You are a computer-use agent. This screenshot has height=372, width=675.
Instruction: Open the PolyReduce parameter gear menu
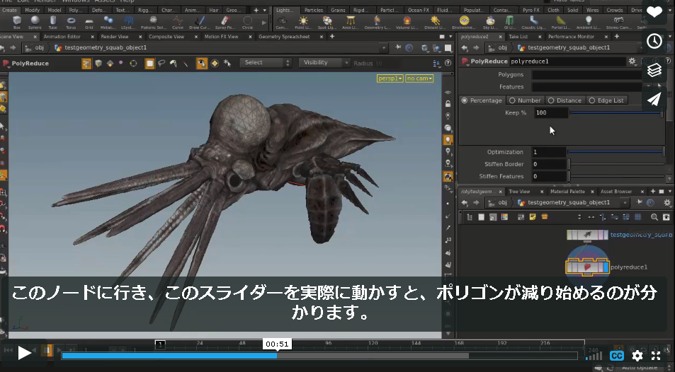coord(632,61)
